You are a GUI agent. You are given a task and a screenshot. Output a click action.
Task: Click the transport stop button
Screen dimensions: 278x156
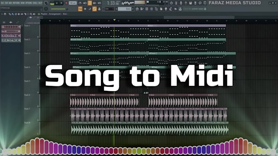(61, 3)
